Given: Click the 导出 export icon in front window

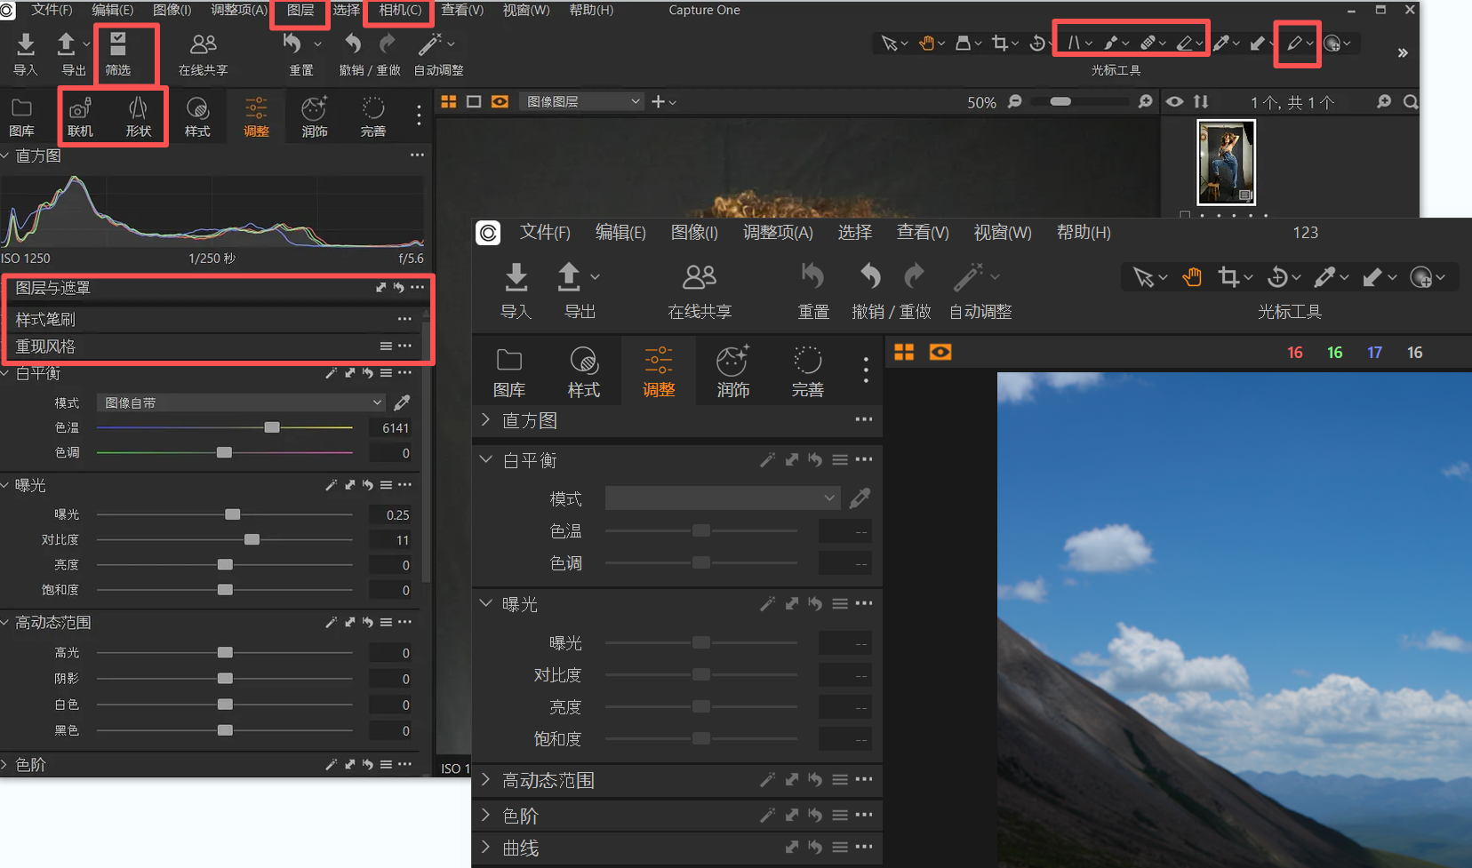Looking at the screenshot, I should click(569, 277).
